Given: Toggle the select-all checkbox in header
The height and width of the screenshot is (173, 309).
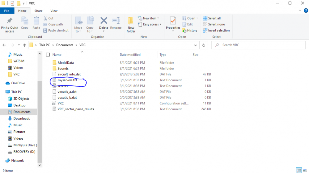Looking at the screenshot, I should [x=48, y=55].
